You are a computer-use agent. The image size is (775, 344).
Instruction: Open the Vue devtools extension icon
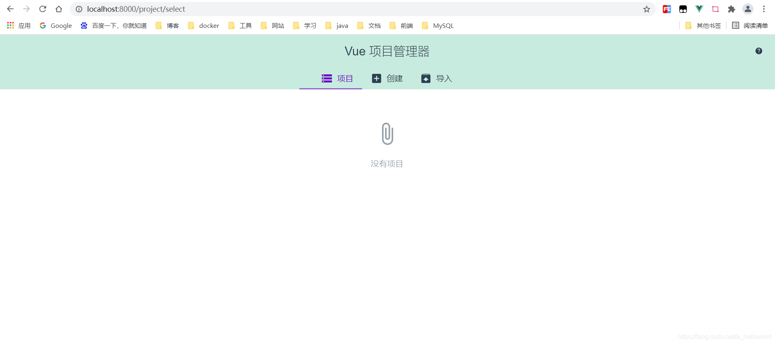point(699,9)
